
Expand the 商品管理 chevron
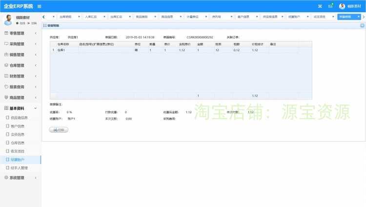point(36,98)
